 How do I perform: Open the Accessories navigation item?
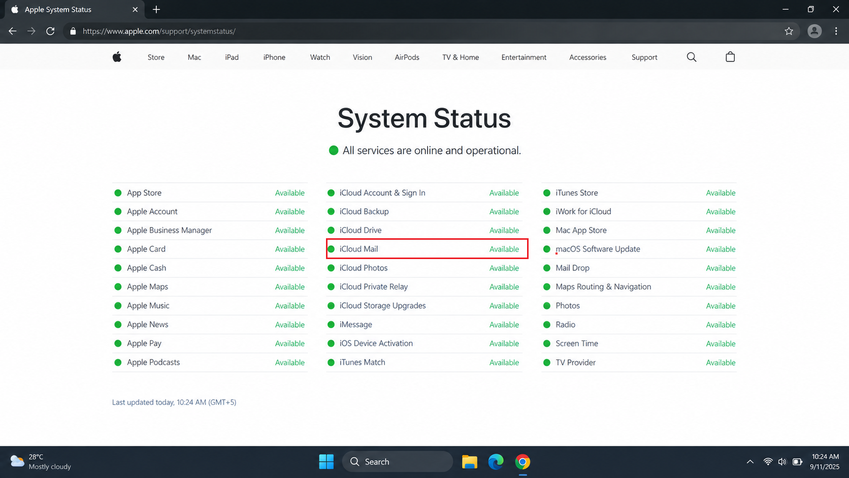[588, 57]
